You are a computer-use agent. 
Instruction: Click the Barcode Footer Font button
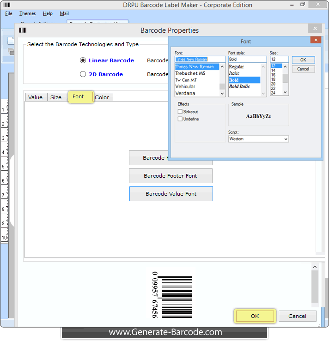click(171, 176)
